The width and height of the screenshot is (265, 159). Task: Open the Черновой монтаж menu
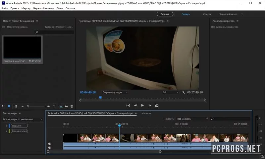click(44, 8)
